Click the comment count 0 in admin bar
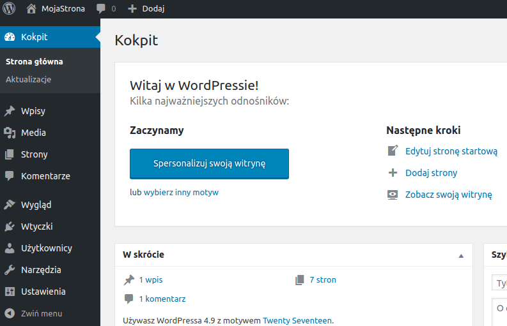The width and height of the screenshot is (507, 326). pyautogui.click(x=114, y=9)
